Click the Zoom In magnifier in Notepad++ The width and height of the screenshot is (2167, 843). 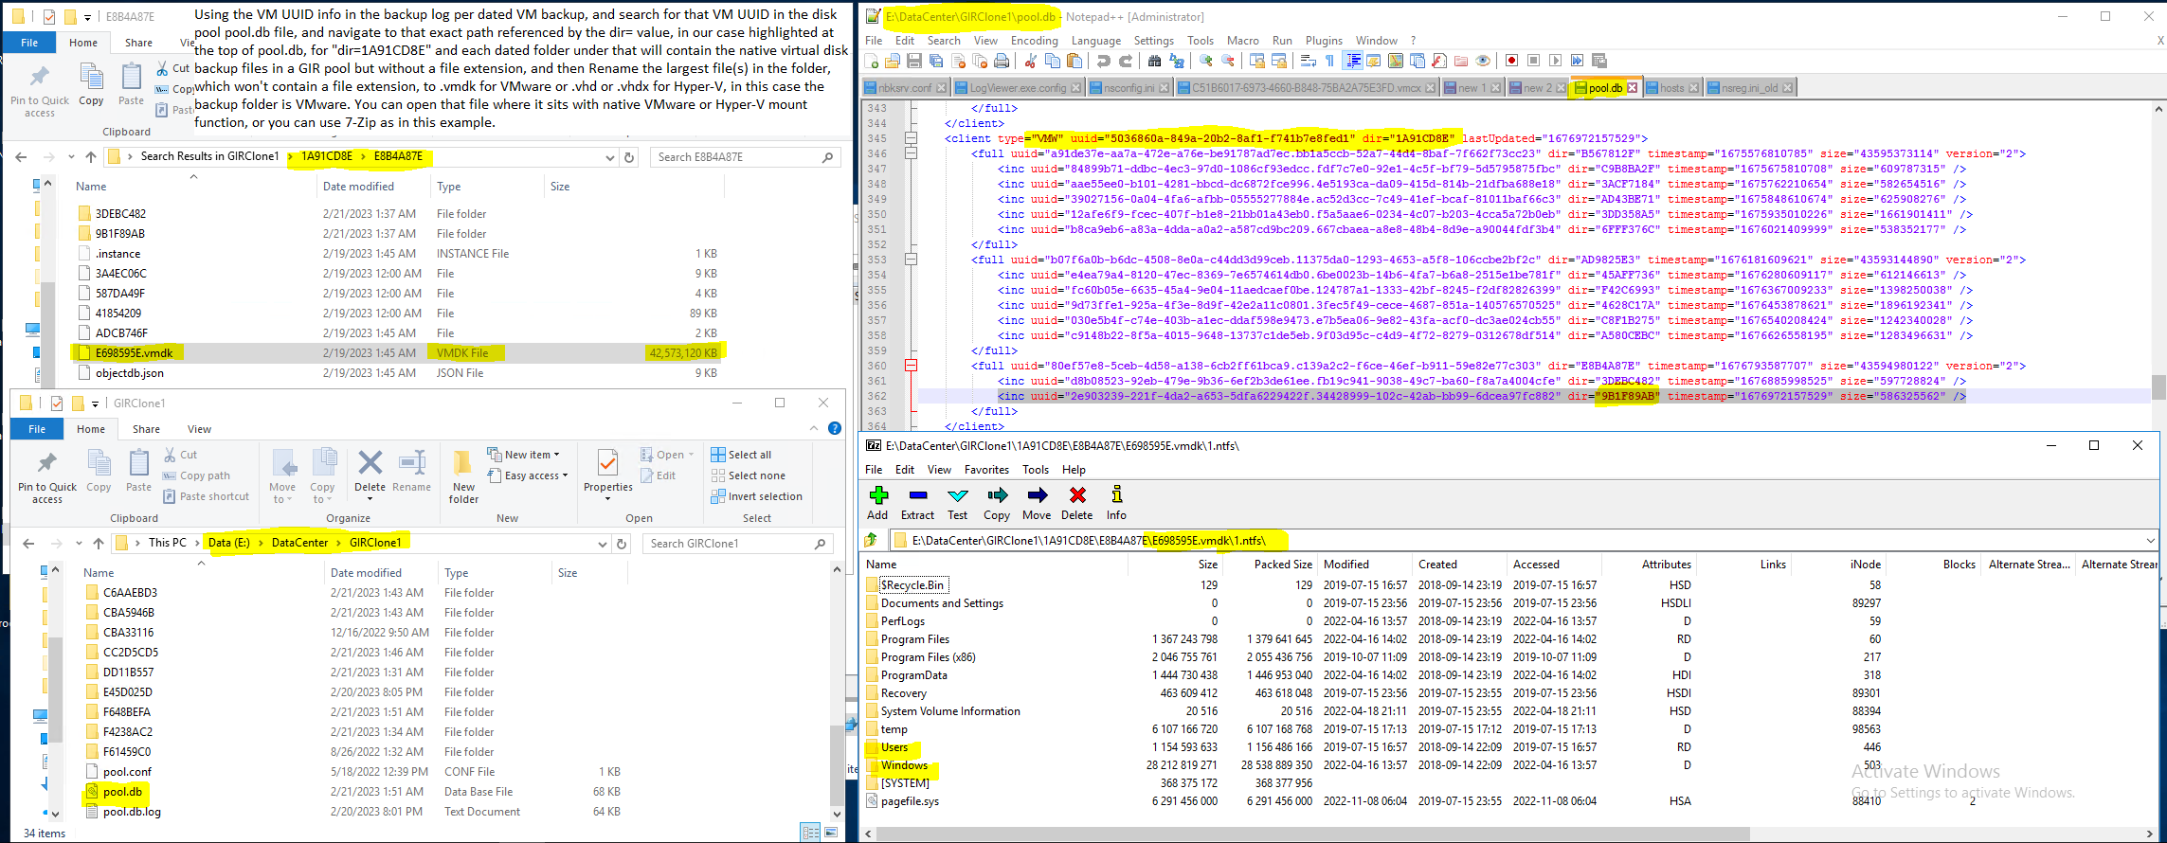point(1206,61)
